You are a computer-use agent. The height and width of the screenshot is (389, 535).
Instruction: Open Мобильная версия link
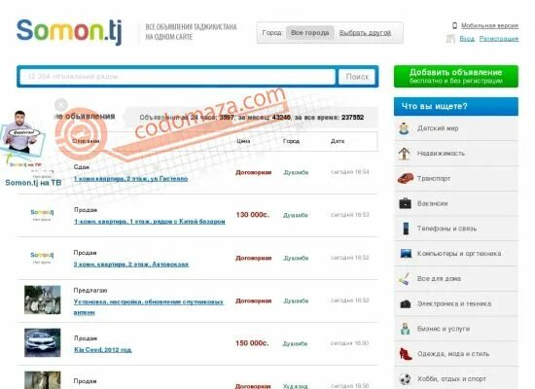489,25
